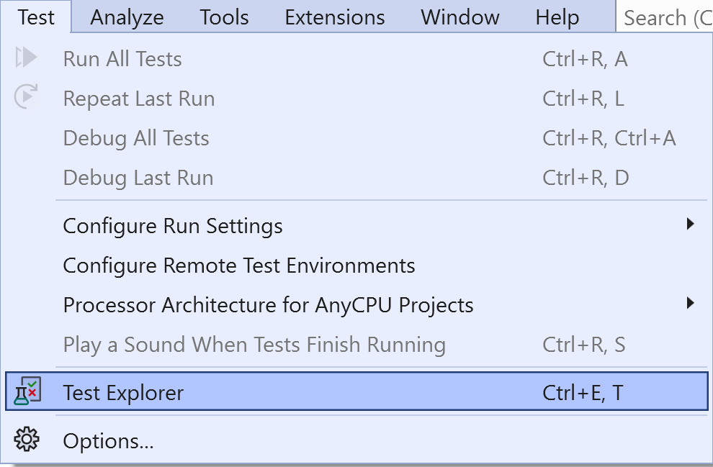Expand Processor Architecture submenu arrow

coord(690,303)
